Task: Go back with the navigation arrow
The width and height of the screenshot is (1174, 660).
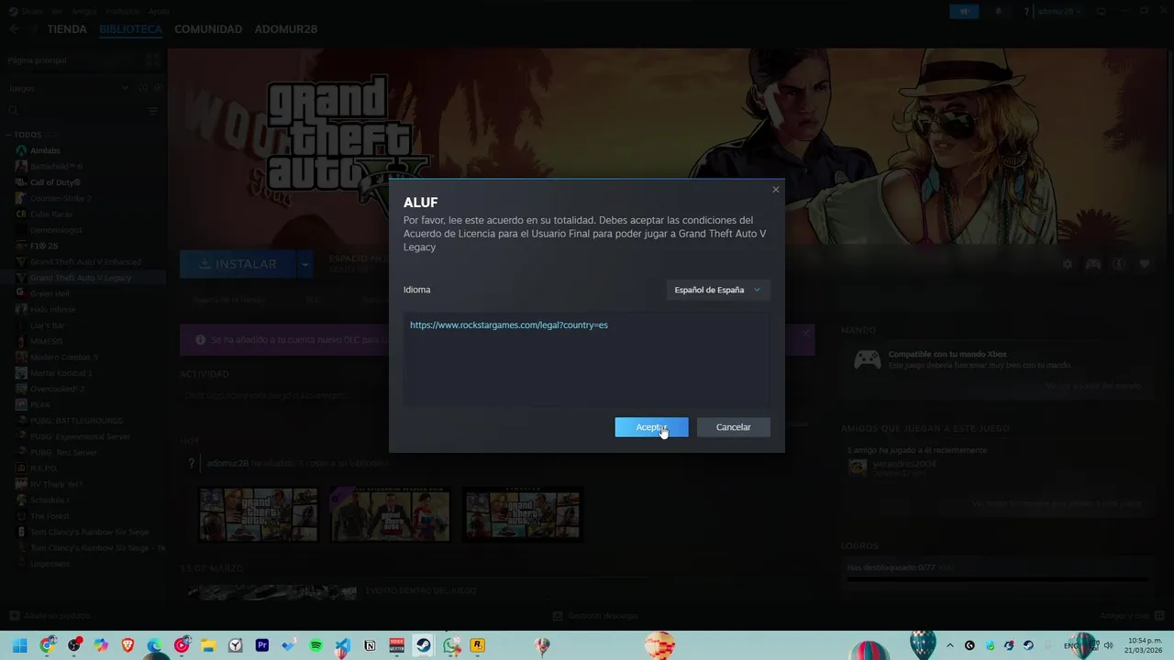Action: click(x=14, y=29)
